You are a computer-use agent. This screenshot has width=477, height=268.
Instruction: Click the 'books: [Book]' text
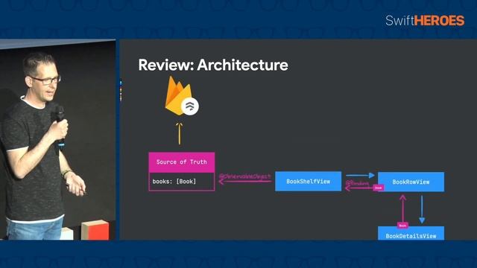pos(174,182)
